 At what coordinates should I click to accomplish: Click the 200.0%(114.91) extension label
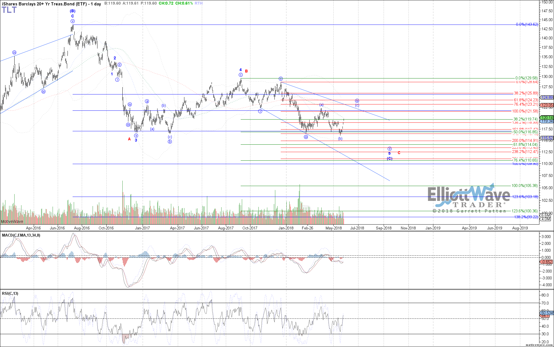[x=525, y=140]
